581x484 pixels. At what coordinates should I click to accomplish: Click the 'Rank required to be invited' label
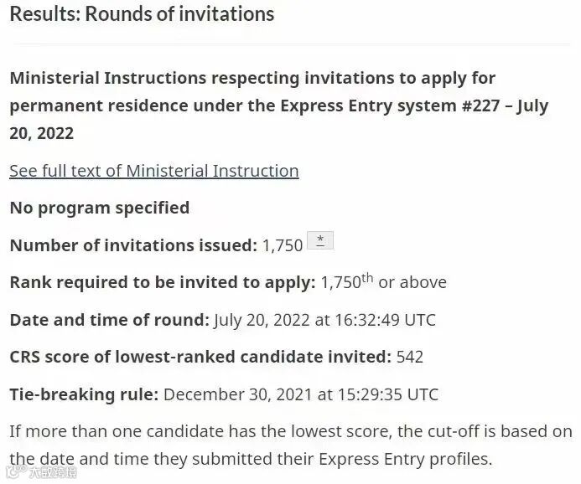pyautogui.click(x=163, y=283)
